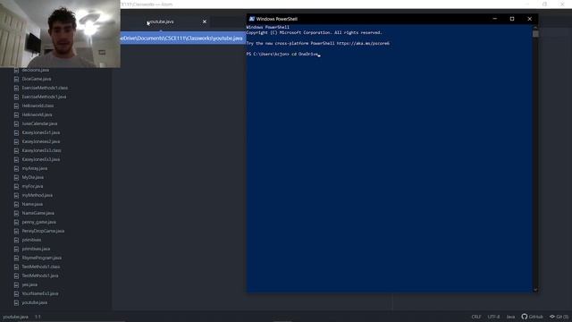This screenshot has height=322, width=572.
Task: Click the aka.ms/pscore6 URL in PowerShell
Action: (363, 43)
